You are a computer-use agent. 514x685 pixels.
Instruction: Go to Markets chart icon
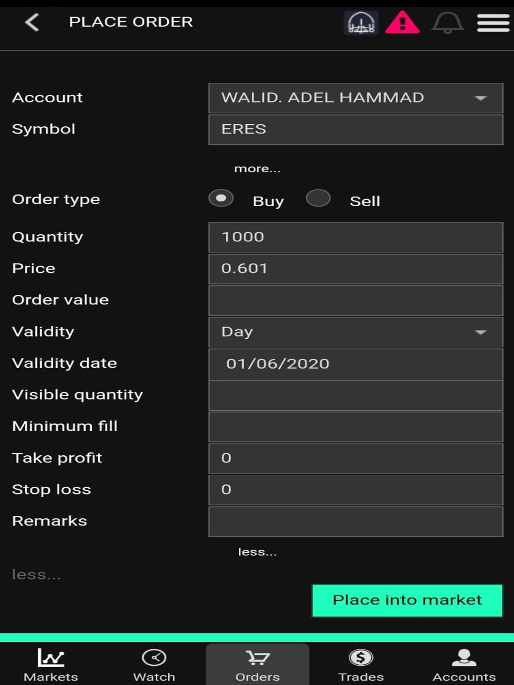tap(51, 658)
